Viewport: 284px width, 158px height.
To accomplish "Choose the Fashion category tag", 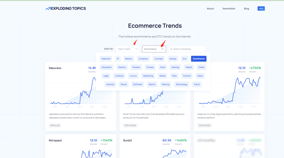I will click(x=122, y=67).
